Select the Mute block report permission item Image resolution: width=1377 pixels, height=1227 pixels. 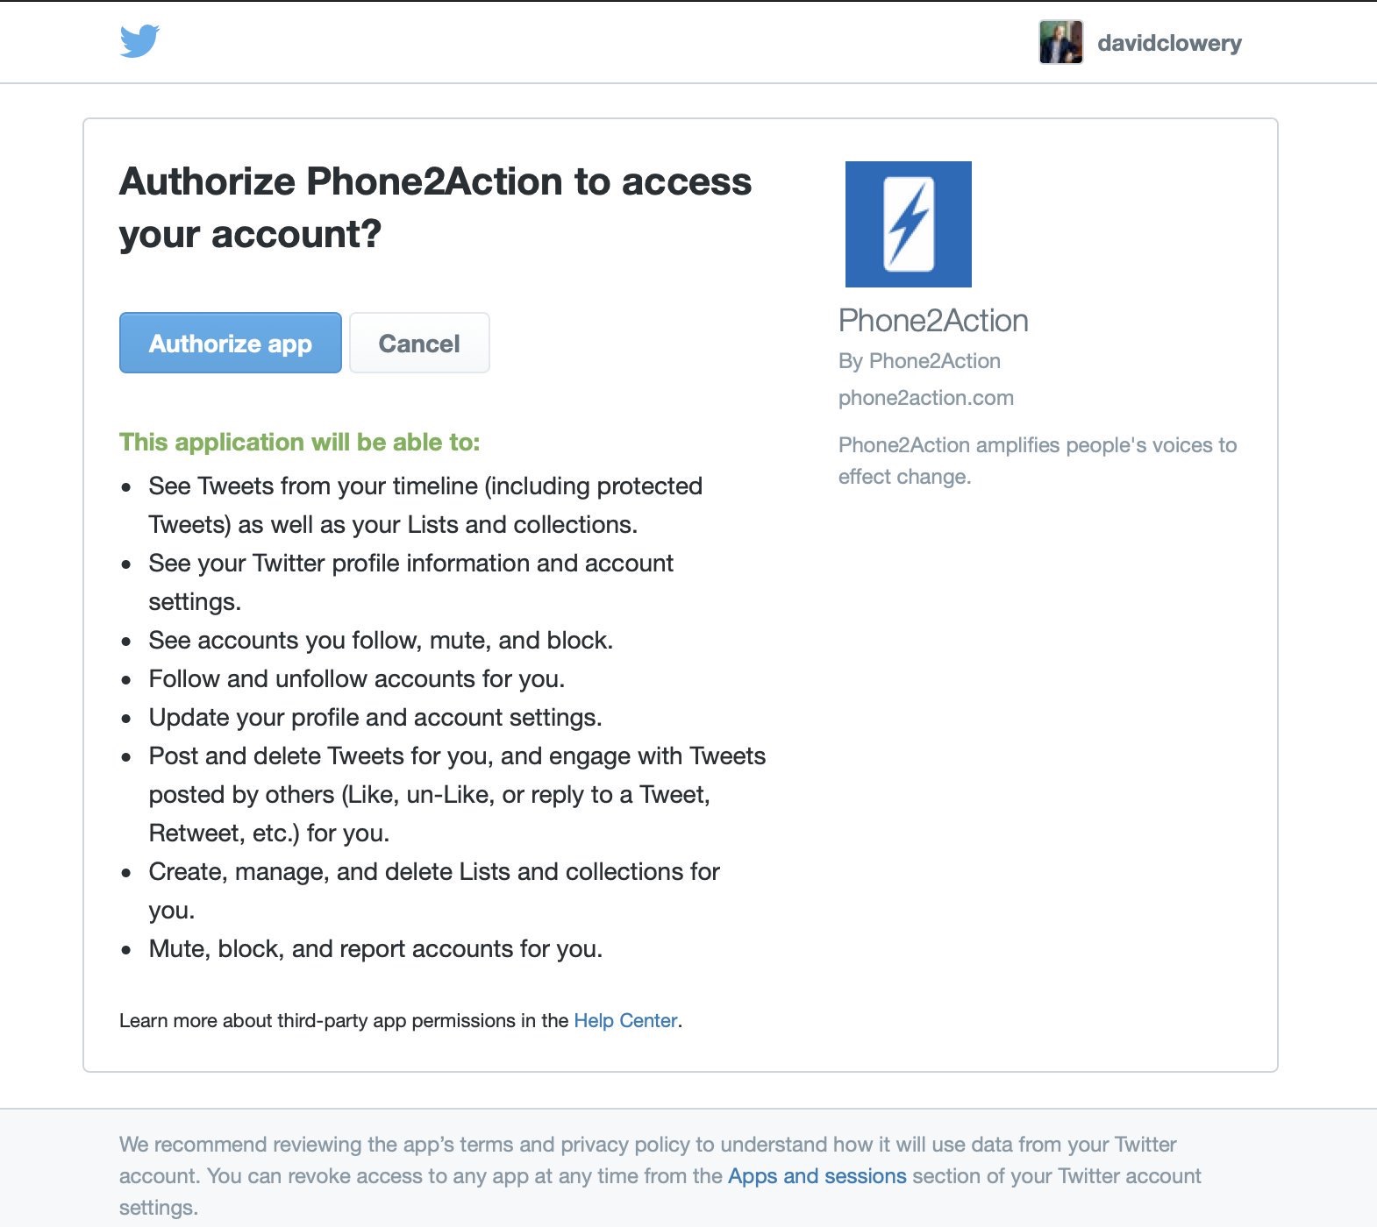(375, 948)
